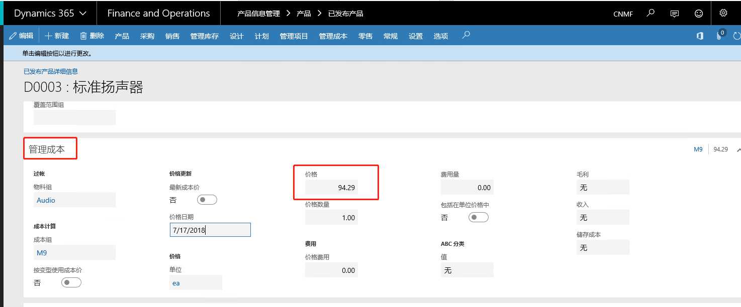Click the 编辑 pencil button
This screenshot has height=307, width=741.
[21, 36]
